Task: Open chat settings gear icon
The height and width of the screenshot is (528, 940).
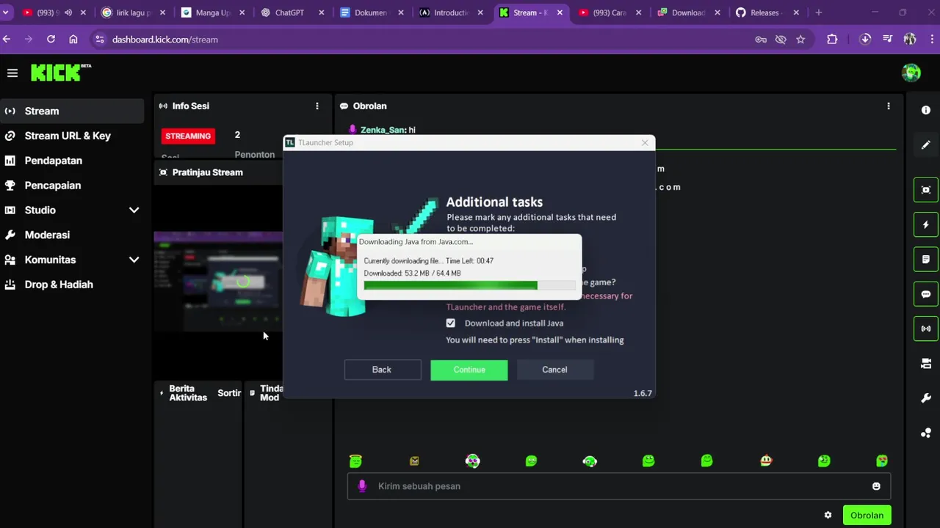Action: pyautogui.click(x=828, y=516)
